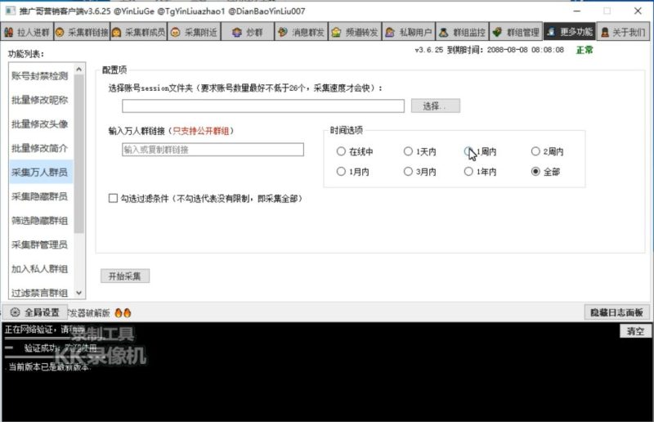Select the 采集附近 tab
This screenshot has height=422, width=654.
pos(195,32)
